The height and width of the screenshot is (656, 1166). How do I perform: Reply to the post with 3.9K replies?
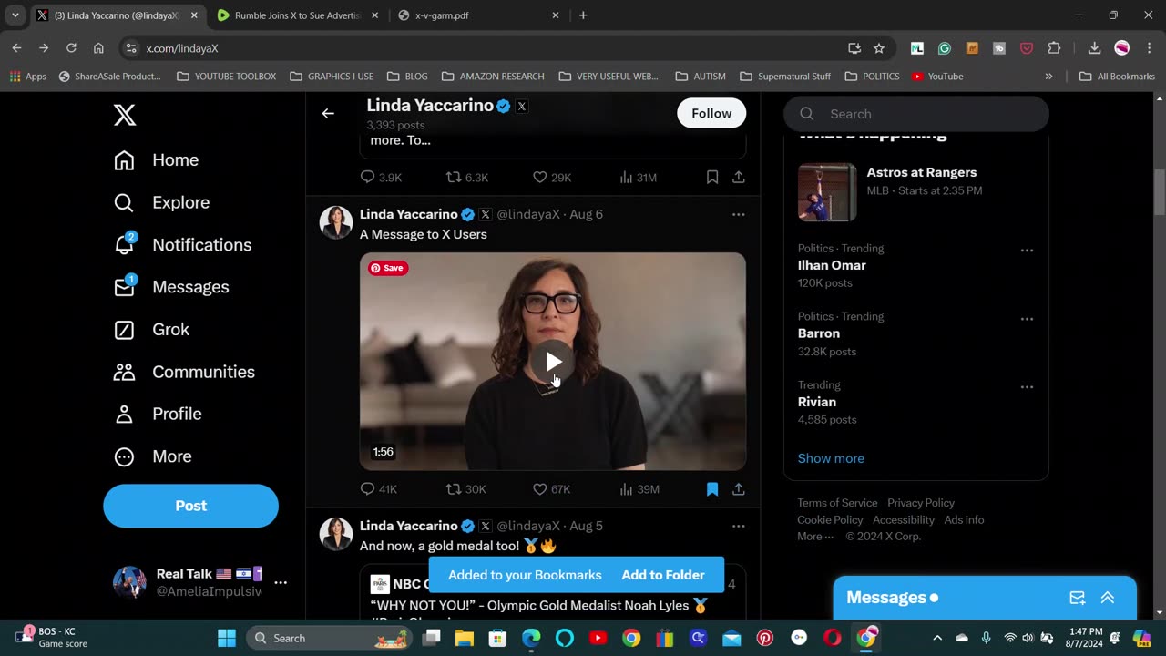pos(381,178)
